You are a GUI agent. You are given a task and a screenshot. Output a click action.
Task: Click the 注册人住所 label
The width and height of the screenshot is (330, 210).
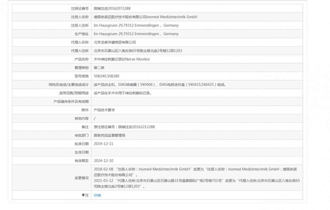tap(80, 25)
